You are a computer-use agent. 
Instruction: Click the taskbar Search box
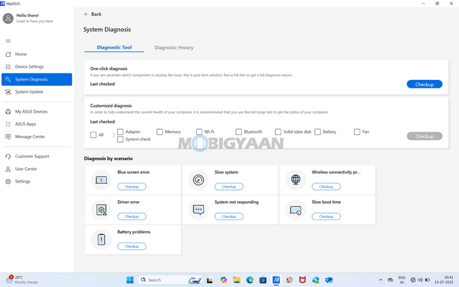click(x=170, y=280)
